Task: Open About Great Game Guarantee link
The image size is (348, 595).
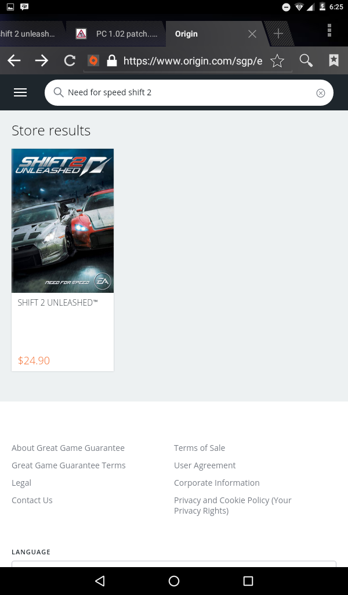Action: (68, 448)
